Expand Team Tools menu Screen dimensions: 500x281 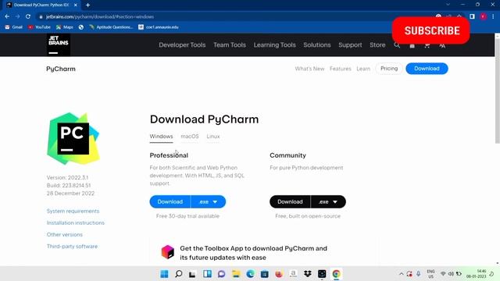[230, 45]
